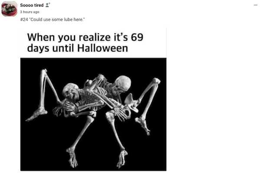Viewport: 260px width, 173px height.
Task: Click the "Could use some lube here." text
Action: point(57,19)
